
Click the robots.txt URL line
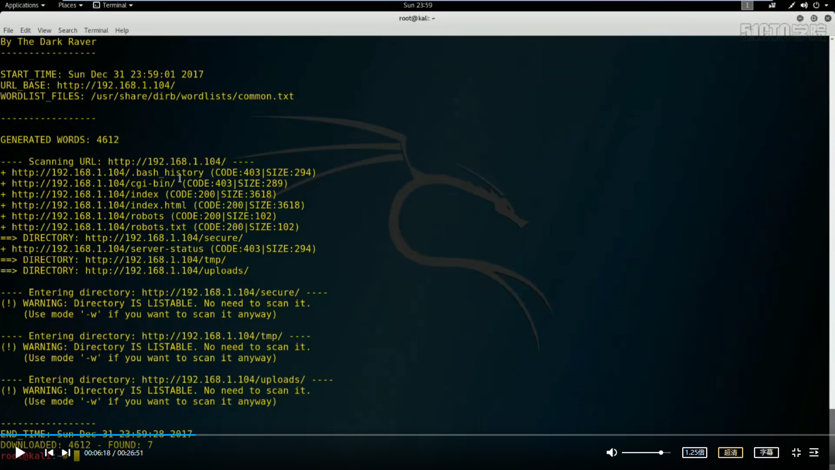pos(150,227)
